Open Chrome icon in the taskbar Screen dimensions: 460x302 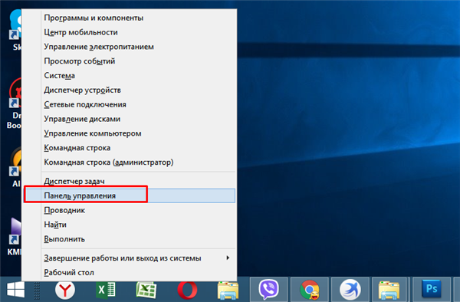310,290
